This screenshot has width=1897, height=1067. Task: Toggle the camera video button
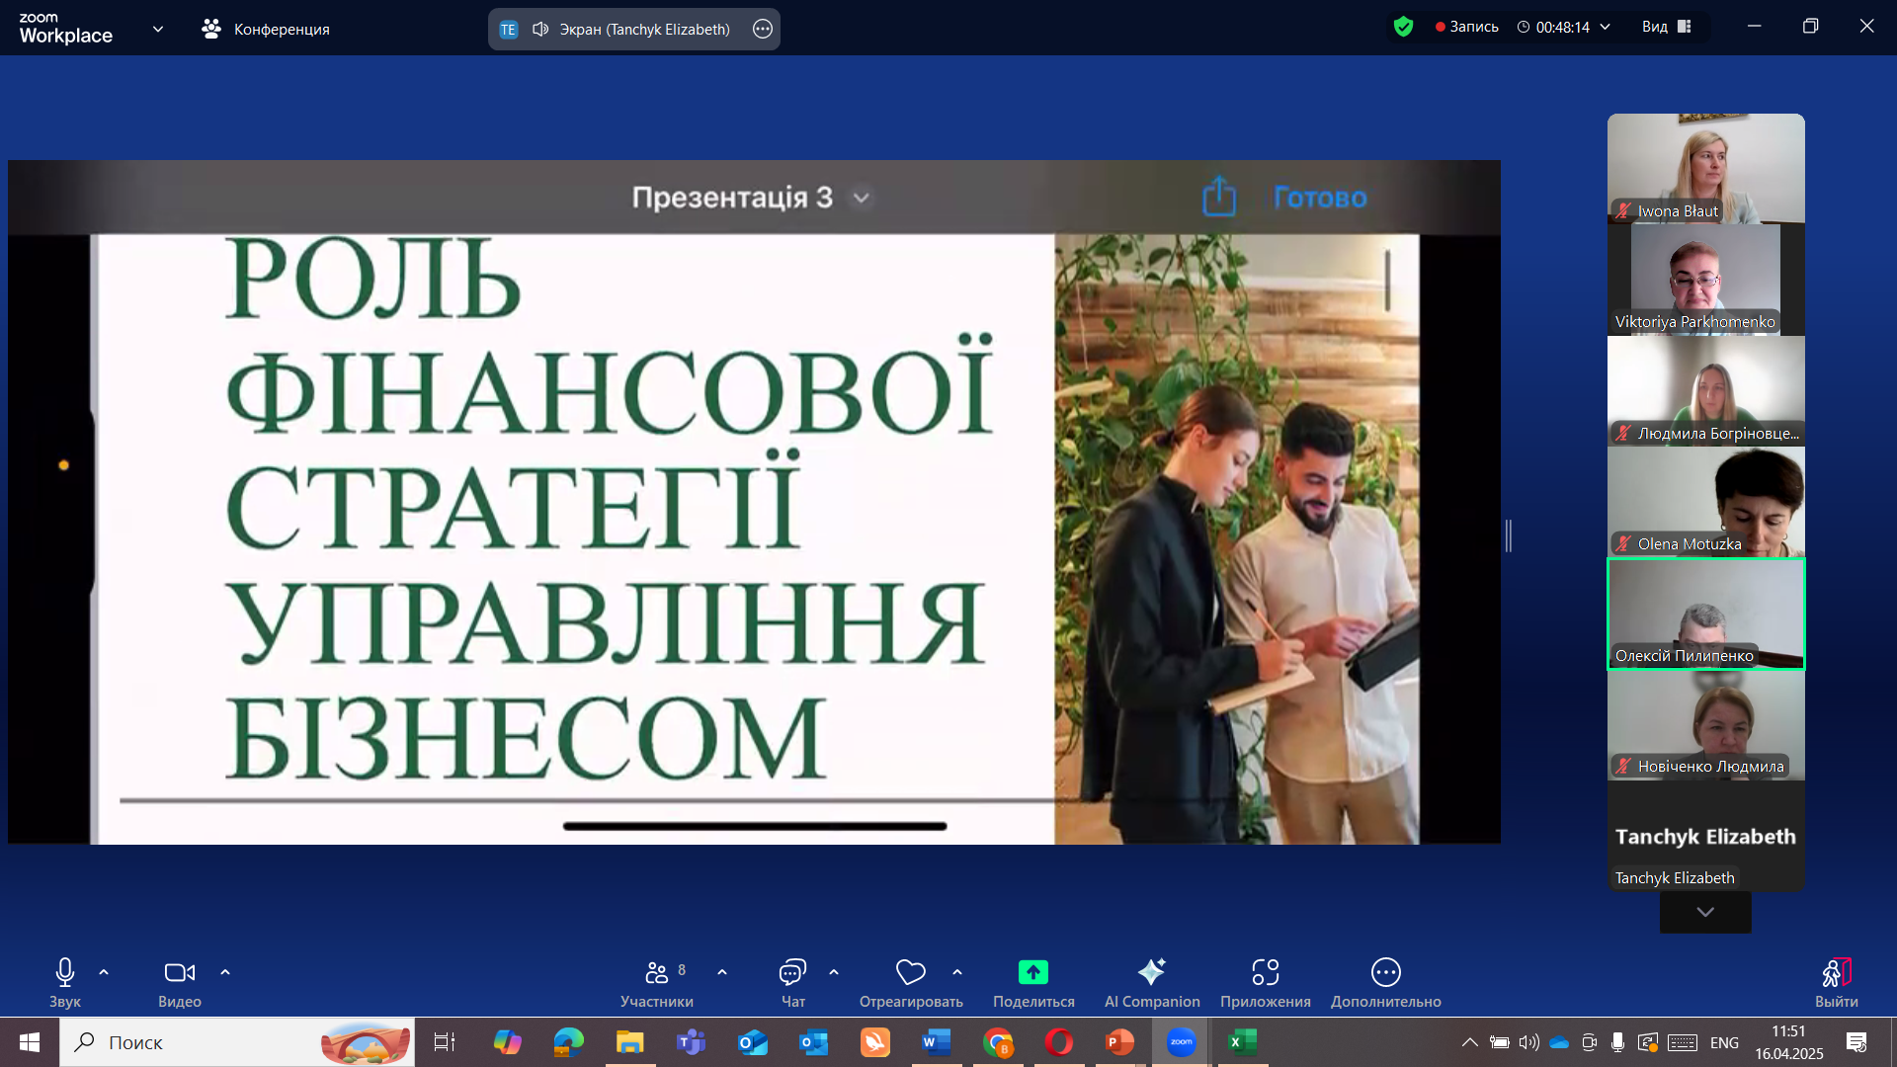point(179,972)
